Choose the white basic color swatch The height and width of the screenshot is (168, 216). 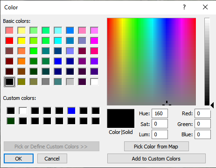pos(94,82)
